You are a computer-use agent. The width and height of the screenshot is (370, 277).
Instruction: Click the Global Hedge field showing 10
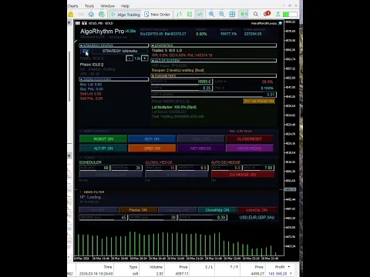(x=160, y=168)
